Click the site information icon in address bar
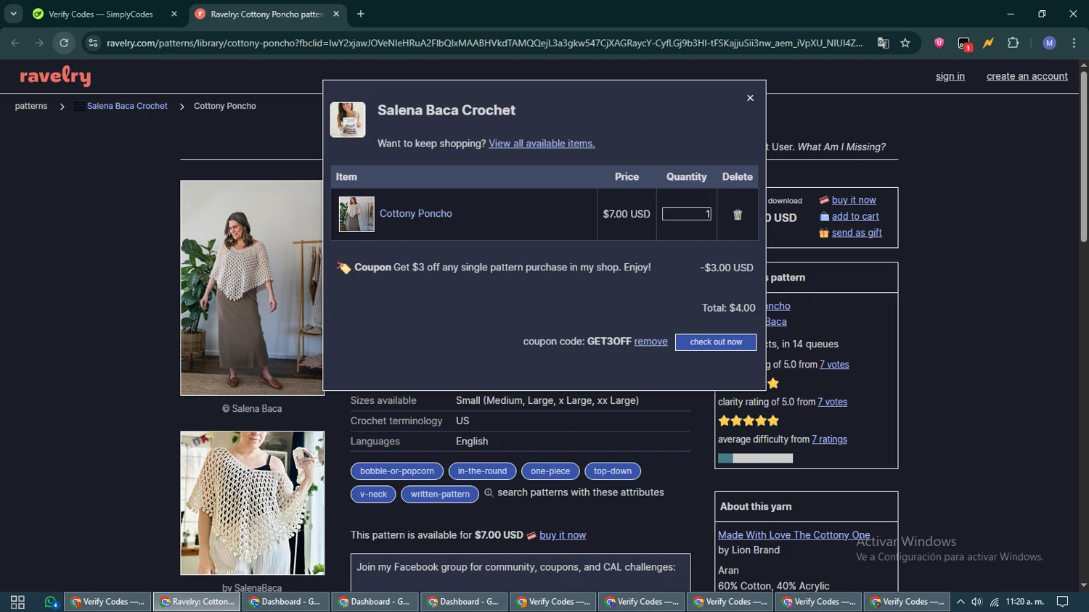Image resolution: width=1089 pixels, height=612 pixels. click(x=93, y=43)
